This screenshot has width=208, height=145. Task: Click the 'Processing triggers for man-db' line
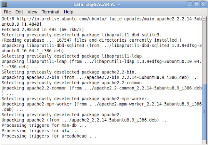click(x=44, y=125)
